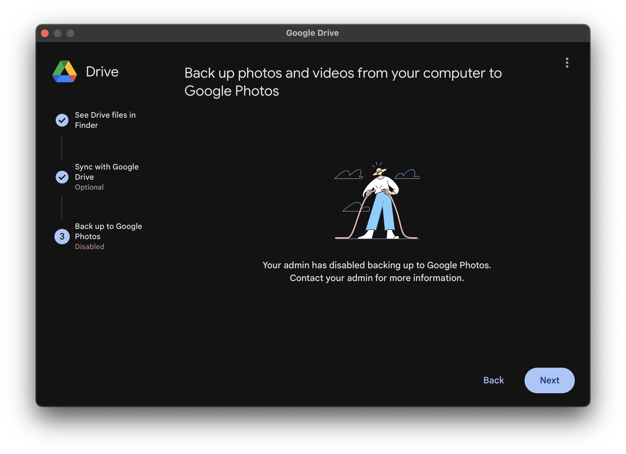Click the step 3 number circle
Screen dimensions: 626x454
click(62, 237)
